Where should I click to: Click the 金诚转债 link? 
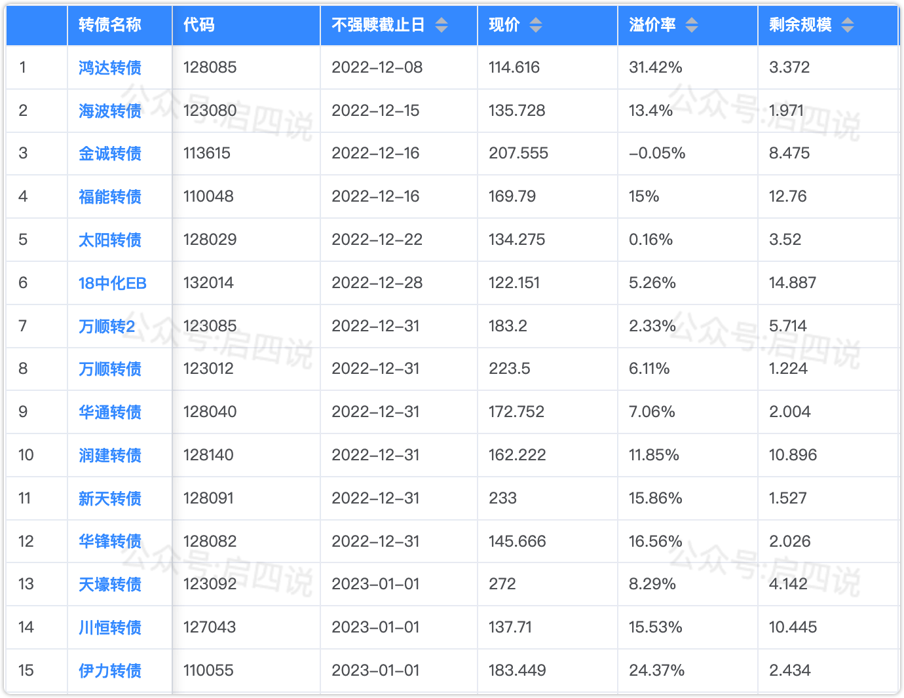(x=110, y=153)
